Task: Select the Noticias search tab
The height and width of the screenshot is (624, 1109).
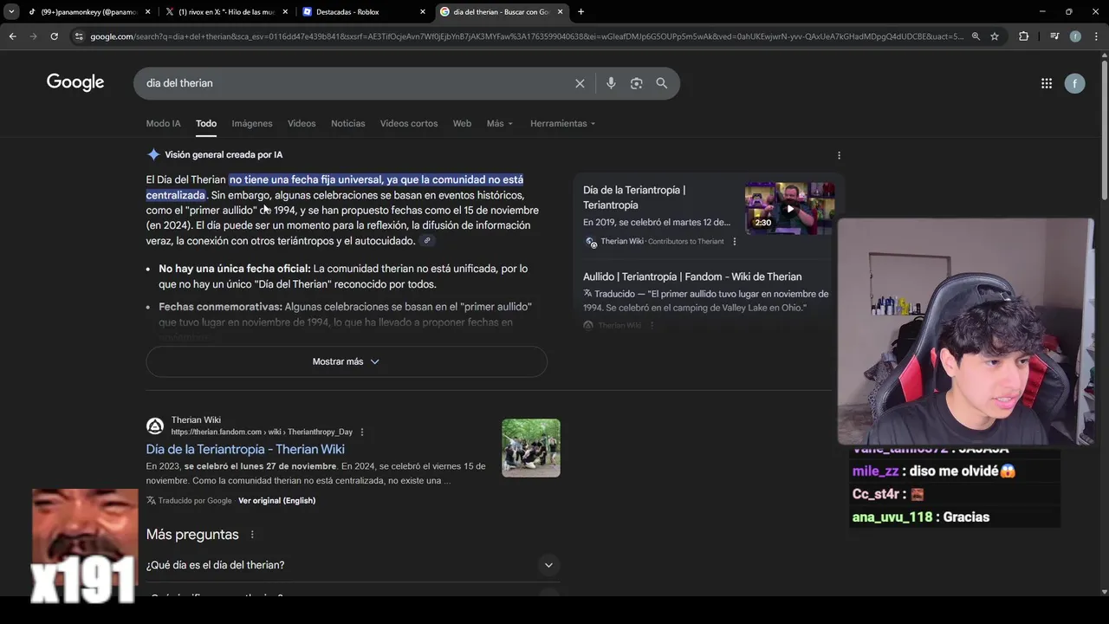Action: 348,124
